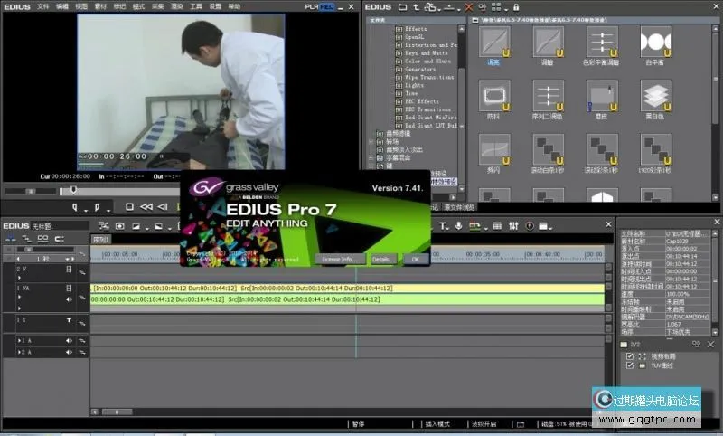Click the OK button in the About dialog

tap(415, 259)
